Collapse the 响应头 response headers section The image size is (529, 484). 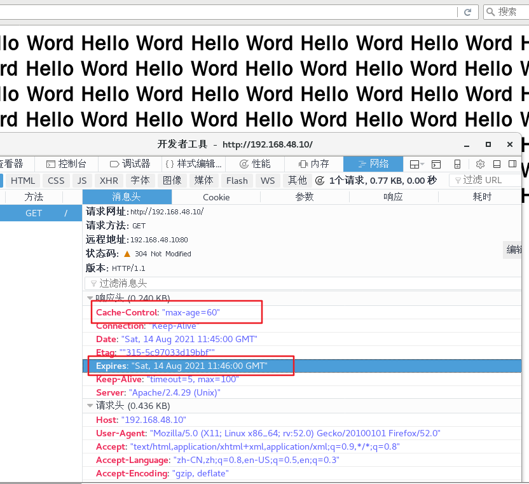[90, 298]
